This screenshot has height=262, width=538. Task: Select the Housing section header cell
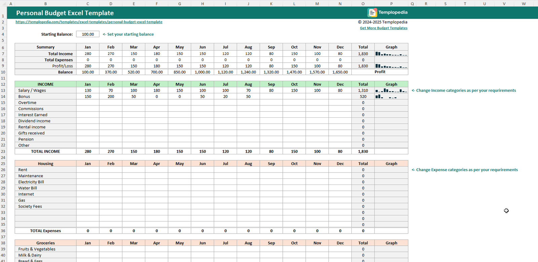pyautogui.click(x=45, y=164)
